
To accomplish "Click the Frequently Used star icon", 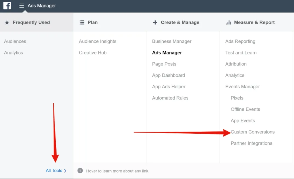I will (7, 23).
